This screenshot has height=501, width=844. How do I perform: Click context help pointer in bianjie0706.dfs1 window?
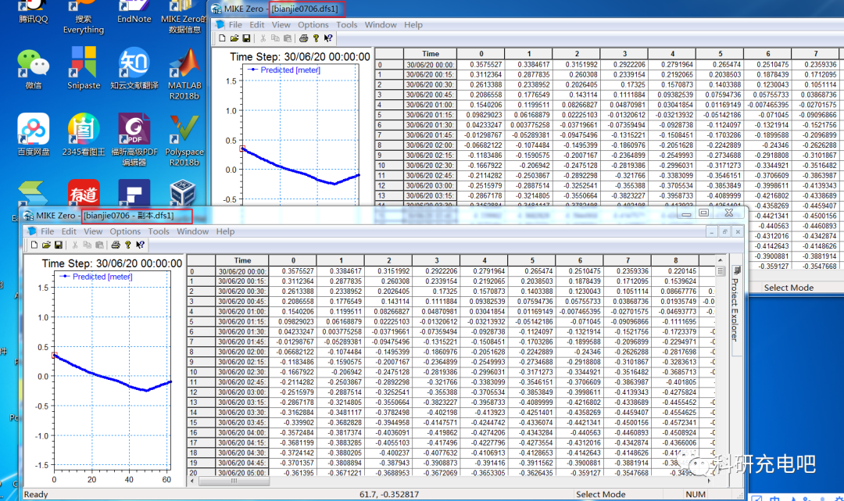(327, 38)
